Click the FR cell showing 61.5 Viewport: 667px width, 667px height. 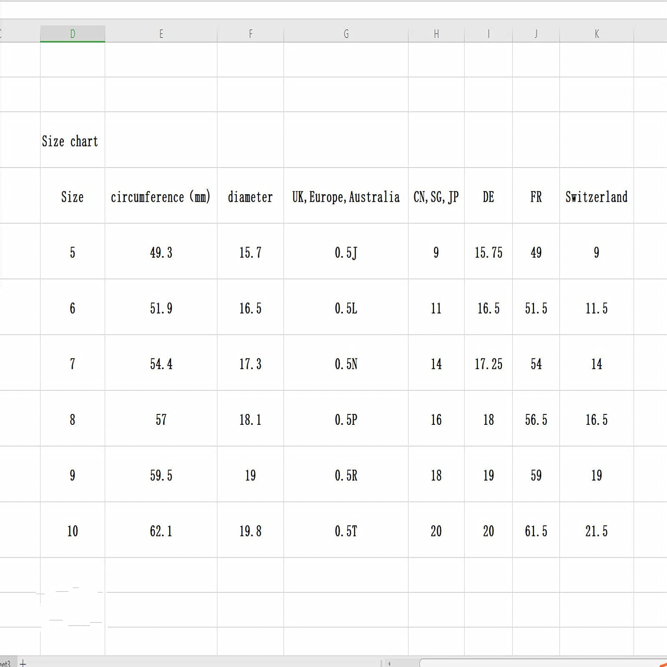(536, 530)
